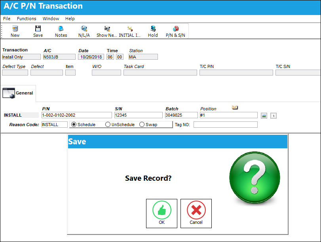Click the S/N field showing 12345
Image resolution: width=321 pixels, height=242 pixels.
[x=139, y=115]
